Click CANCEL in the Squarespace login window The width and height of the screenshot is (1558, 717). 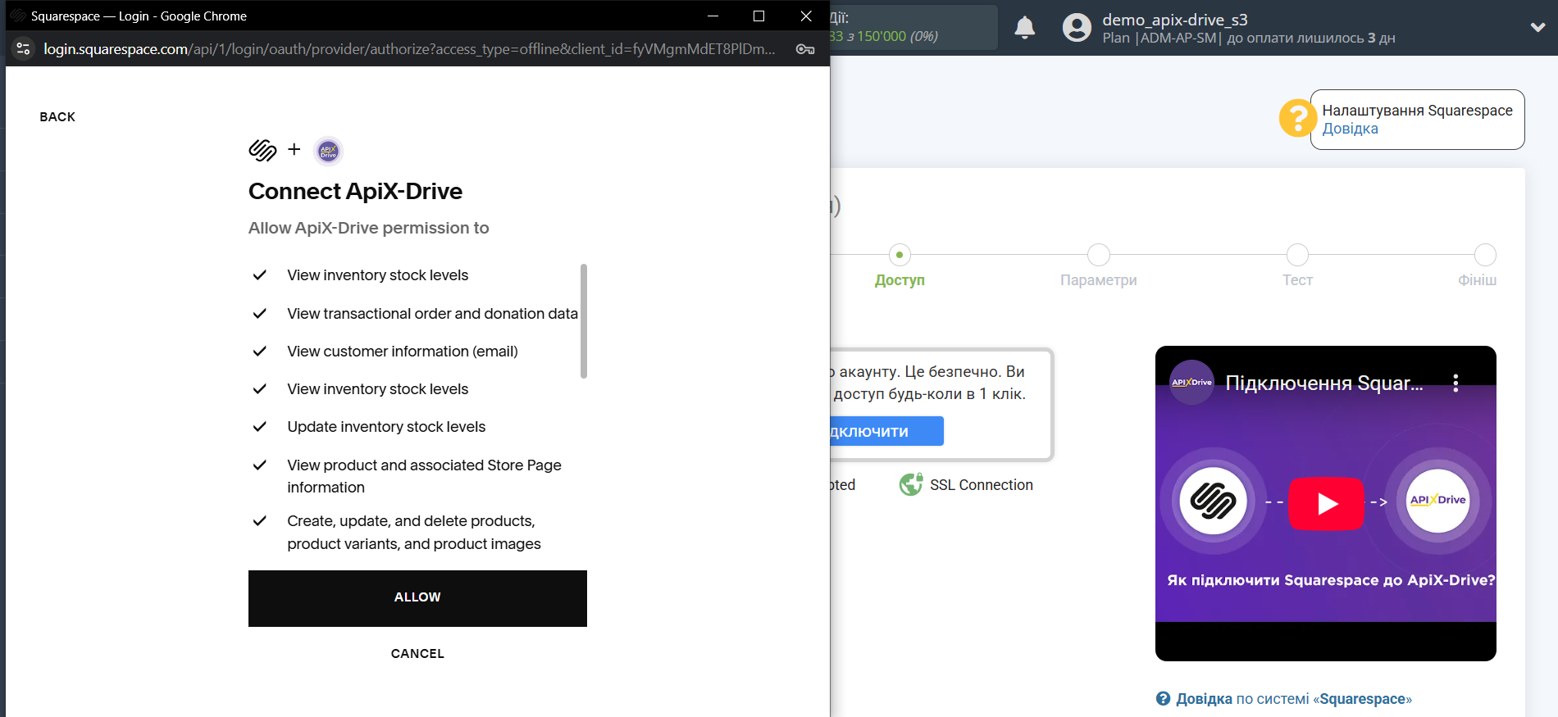click(417, 654)
